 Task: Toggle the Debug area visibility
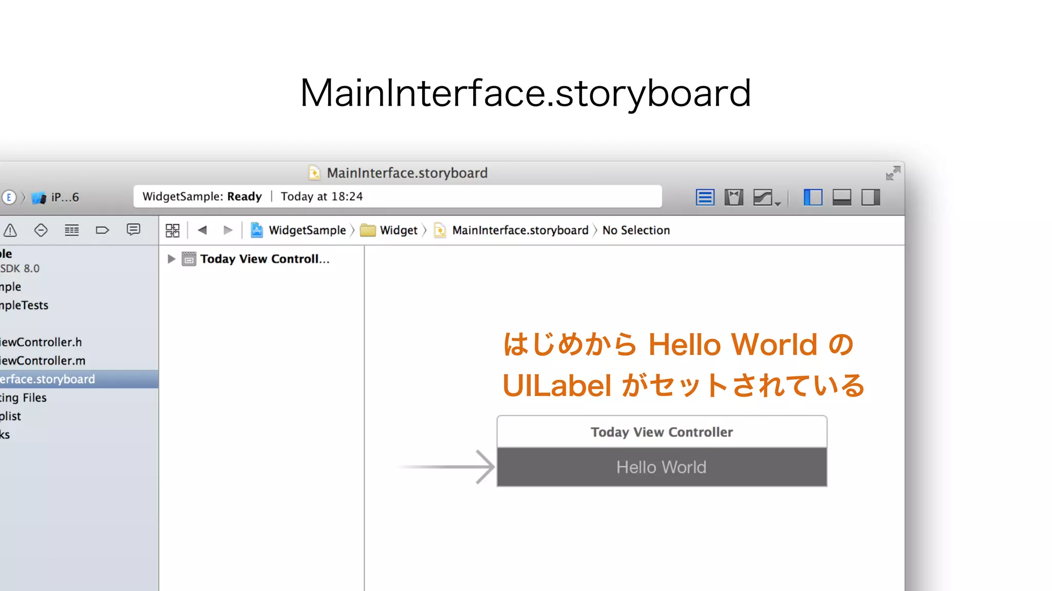point(841,198)
